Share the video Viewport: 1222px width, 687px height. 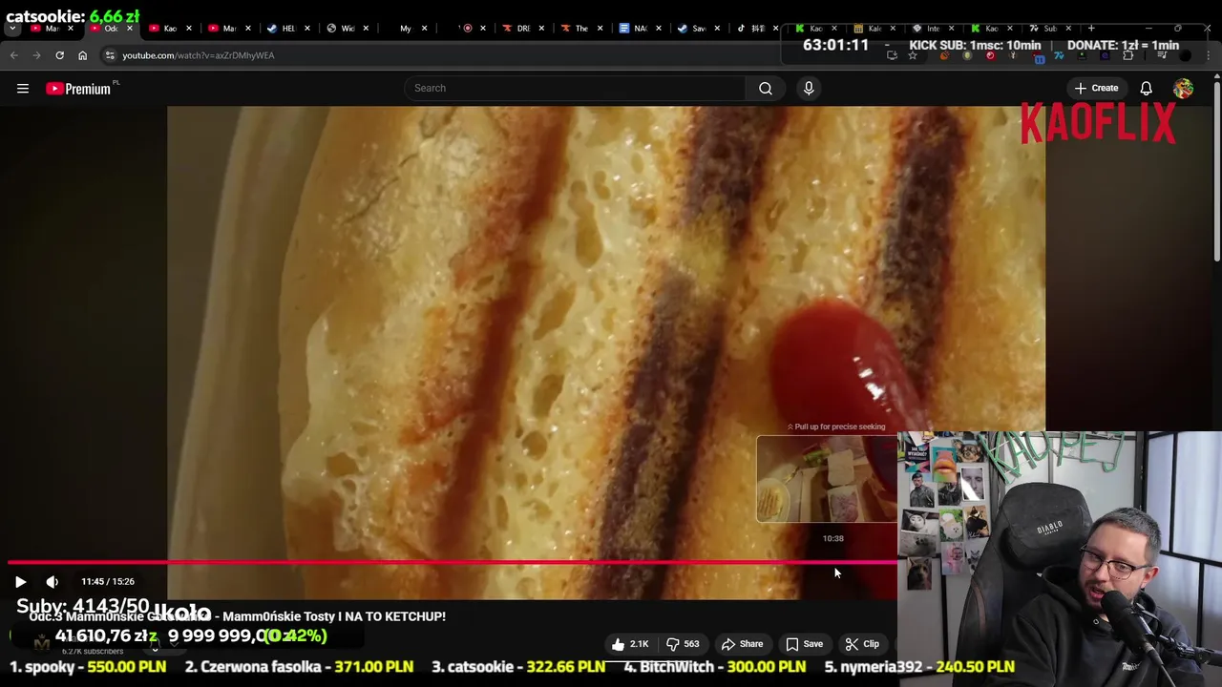(742, 644)
